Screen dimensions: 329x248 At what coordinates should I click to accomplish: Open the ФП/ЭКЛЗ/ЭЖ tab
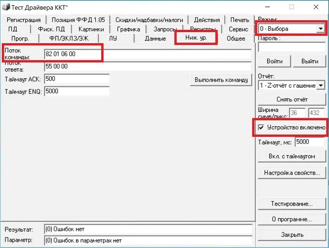[69, 39]
